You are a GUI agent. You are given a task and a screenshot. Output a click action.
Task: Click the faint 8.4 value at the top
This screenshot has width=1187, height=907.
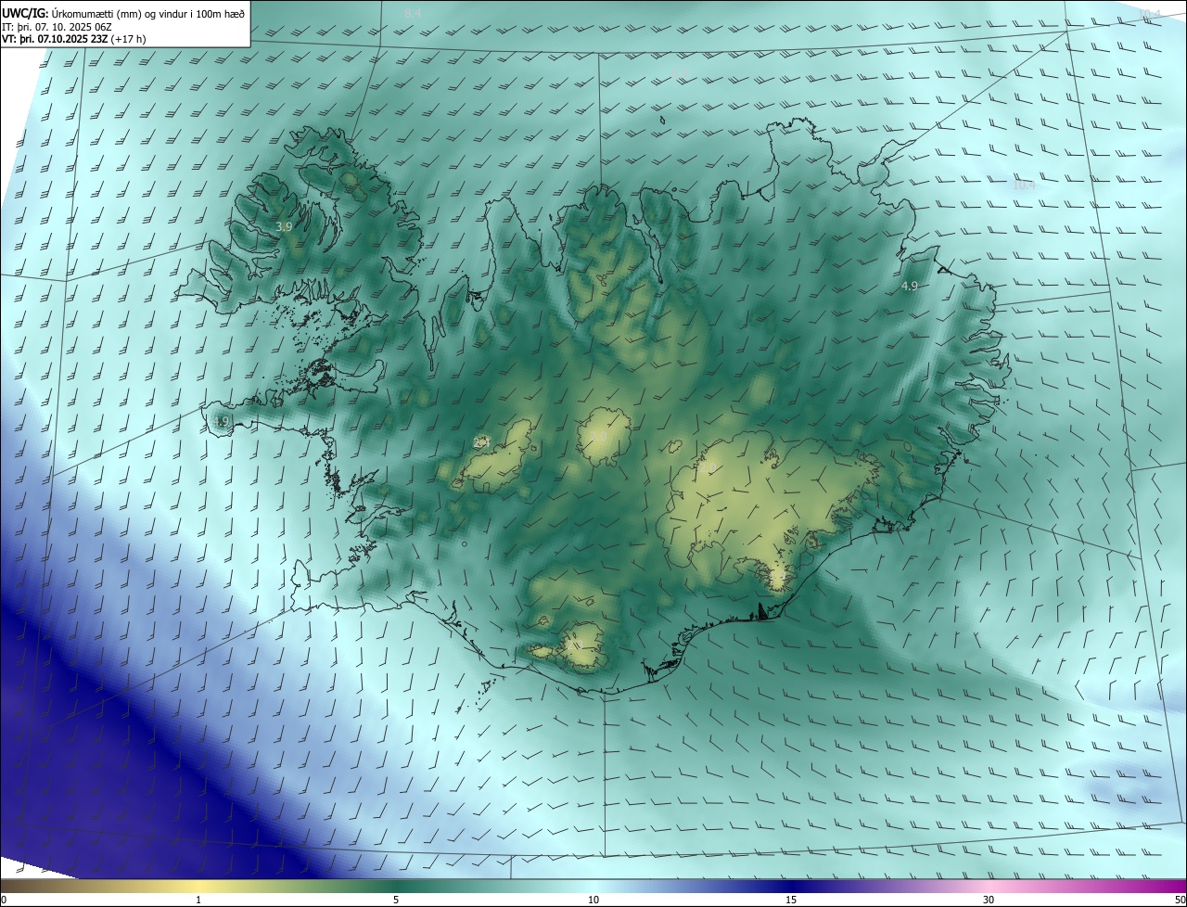click(x=413, y=14)
